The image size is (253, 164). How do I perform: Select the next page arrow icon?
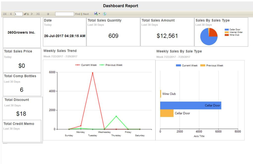coord(32,14)
